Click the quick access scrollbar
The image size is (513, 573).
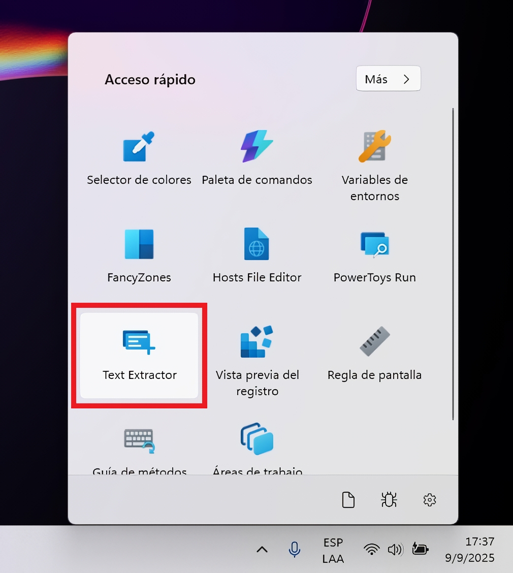click(x=453, y=264)
